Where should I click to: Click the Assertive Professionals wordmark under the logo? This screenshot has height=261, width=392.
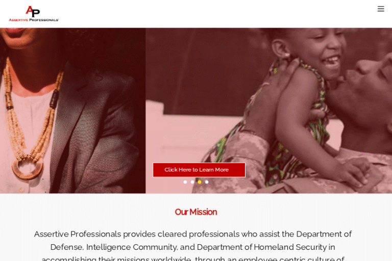coord(34,20)
